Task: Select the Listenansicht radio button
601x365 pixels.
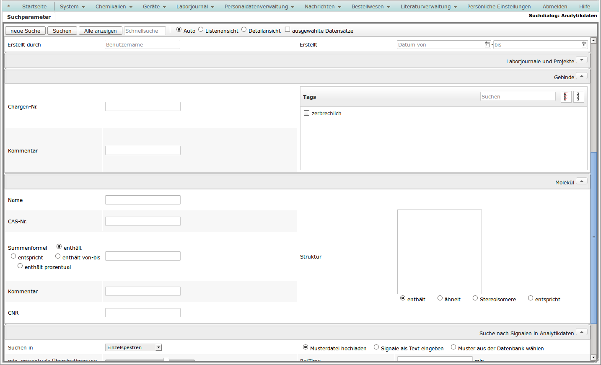Action: [201, 29]
